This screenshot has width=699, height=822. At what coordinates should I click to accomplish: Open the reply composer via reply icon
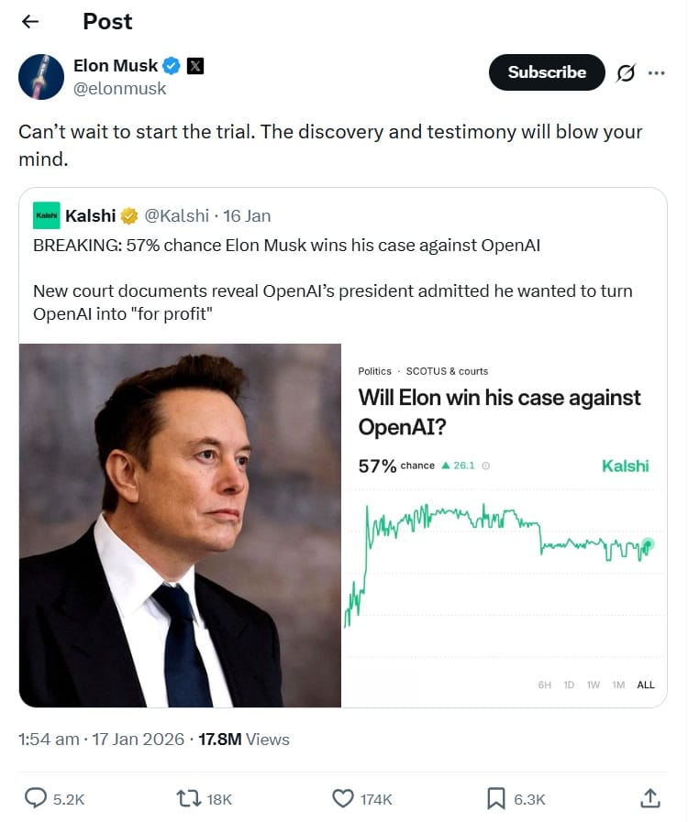(36, 798)
